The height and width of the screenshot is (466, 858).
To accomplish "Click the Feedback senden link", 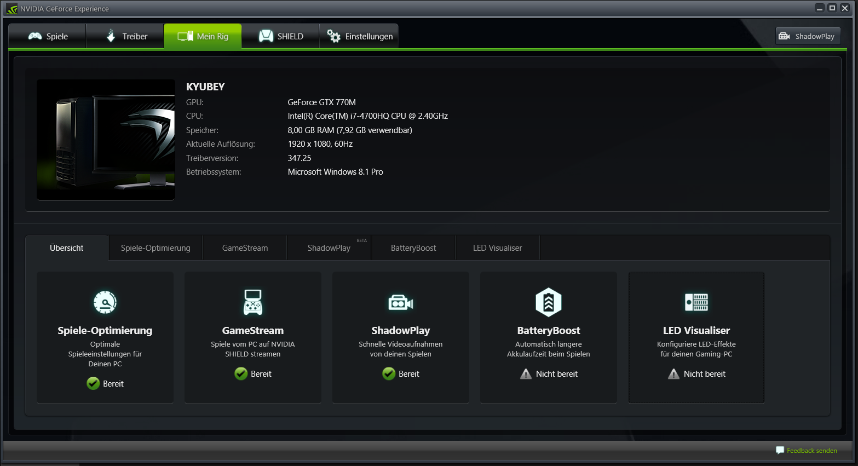I will 811,451.
